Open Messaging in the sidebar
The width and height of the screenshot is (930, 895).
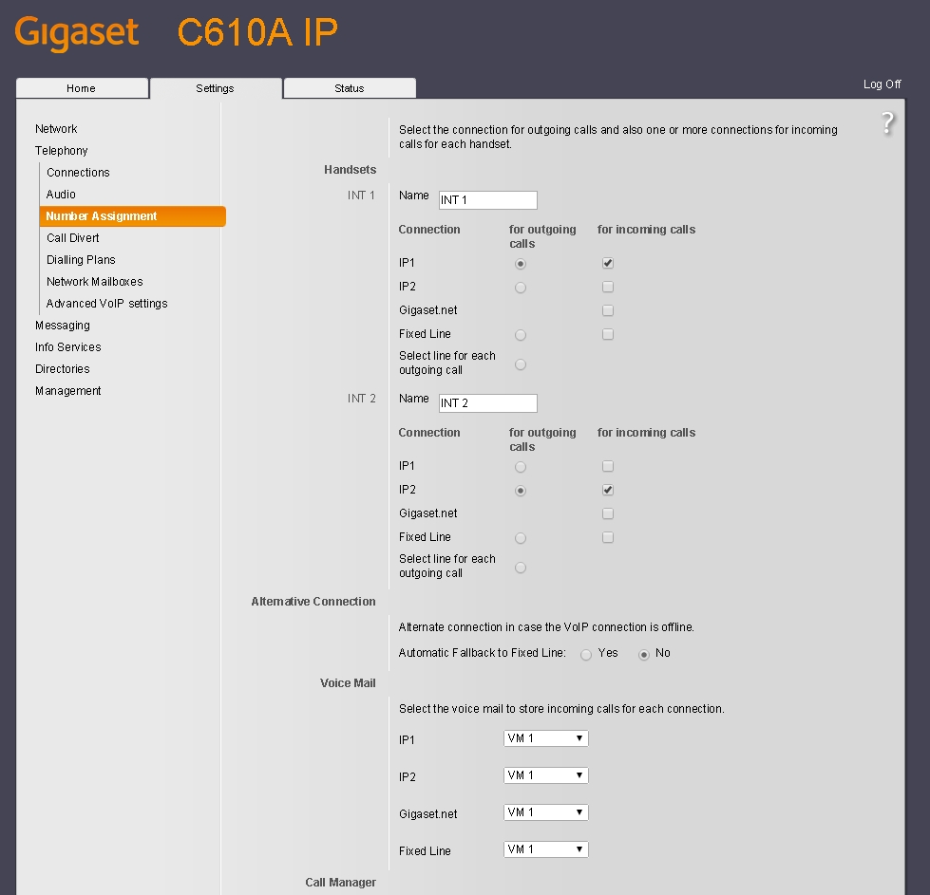tap(63, 326)
